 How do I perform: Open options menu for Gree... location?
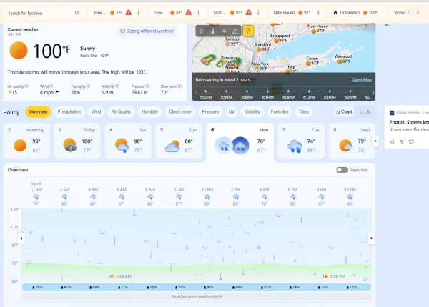click(198, 13)
